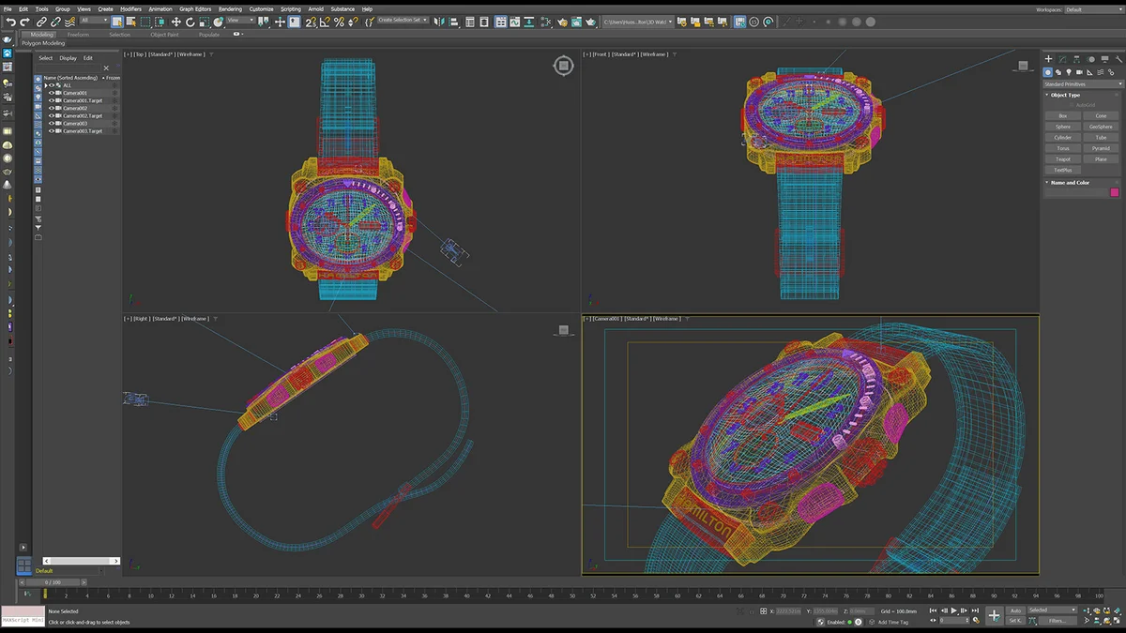Toggle the Auto key animation mode
This screenshot has height=633, width=1126.
pos(1015,610)
